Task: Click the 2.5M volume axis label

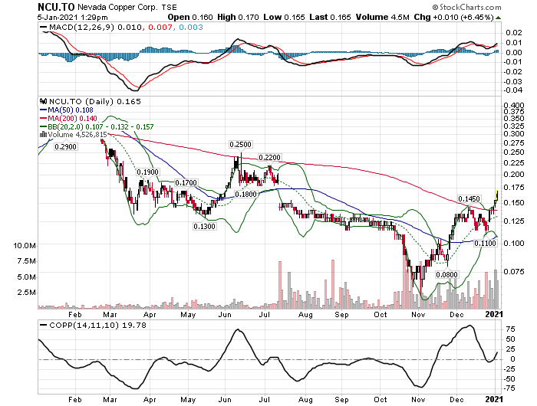Action: point(26,293)
